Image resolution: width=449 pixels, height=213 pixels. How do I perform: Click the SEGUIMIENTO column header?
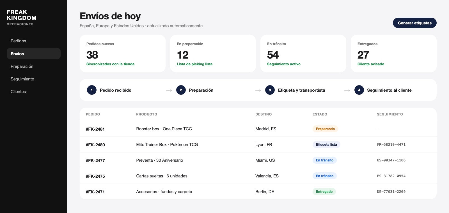tap(390, 114)
